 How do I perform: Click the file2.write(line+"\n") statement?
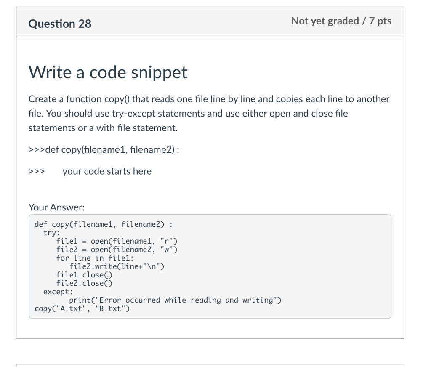[117, 266]
